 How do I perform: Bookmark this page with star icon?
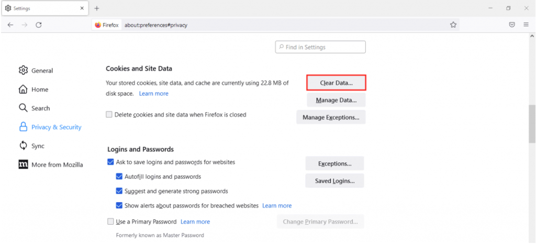click(453, 25)
